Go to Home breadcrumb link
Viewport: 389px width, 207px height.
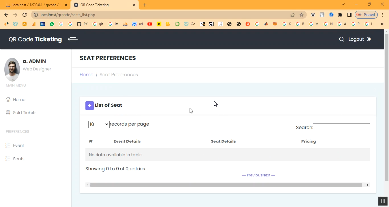pyautogui.click(x=86, y=75)
